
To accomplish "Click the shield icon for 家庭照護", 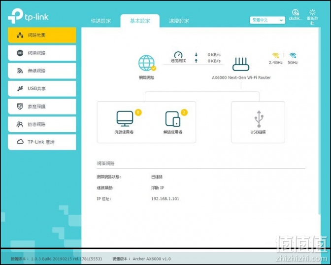I will (20, 107).
